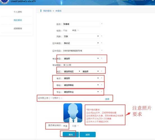Click the ID photo upload path field
Image resolution: width=155 pixels, height=140 pixels.
[x=82, y=98]
